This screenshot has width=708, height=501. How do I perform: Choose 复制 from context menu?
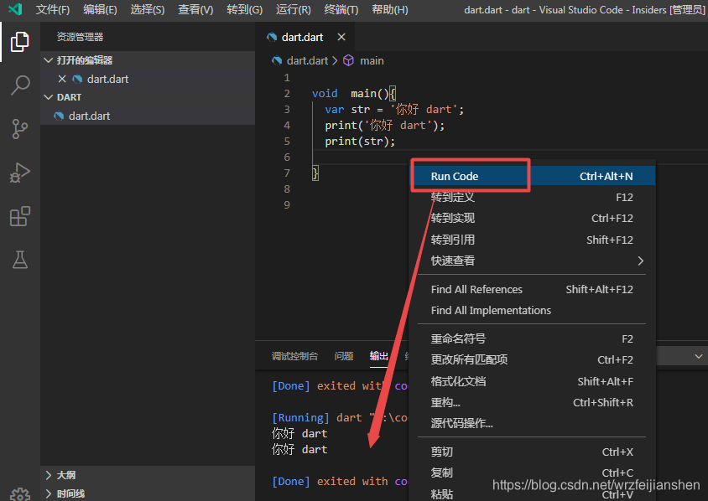pyautogui.click(x=532, y=473)
